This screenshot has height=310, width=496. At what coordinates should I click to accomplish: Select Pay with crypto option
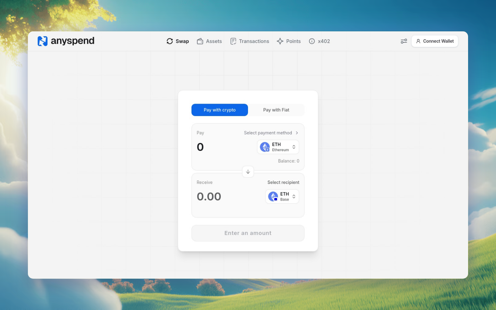click(x=220, y=110)
